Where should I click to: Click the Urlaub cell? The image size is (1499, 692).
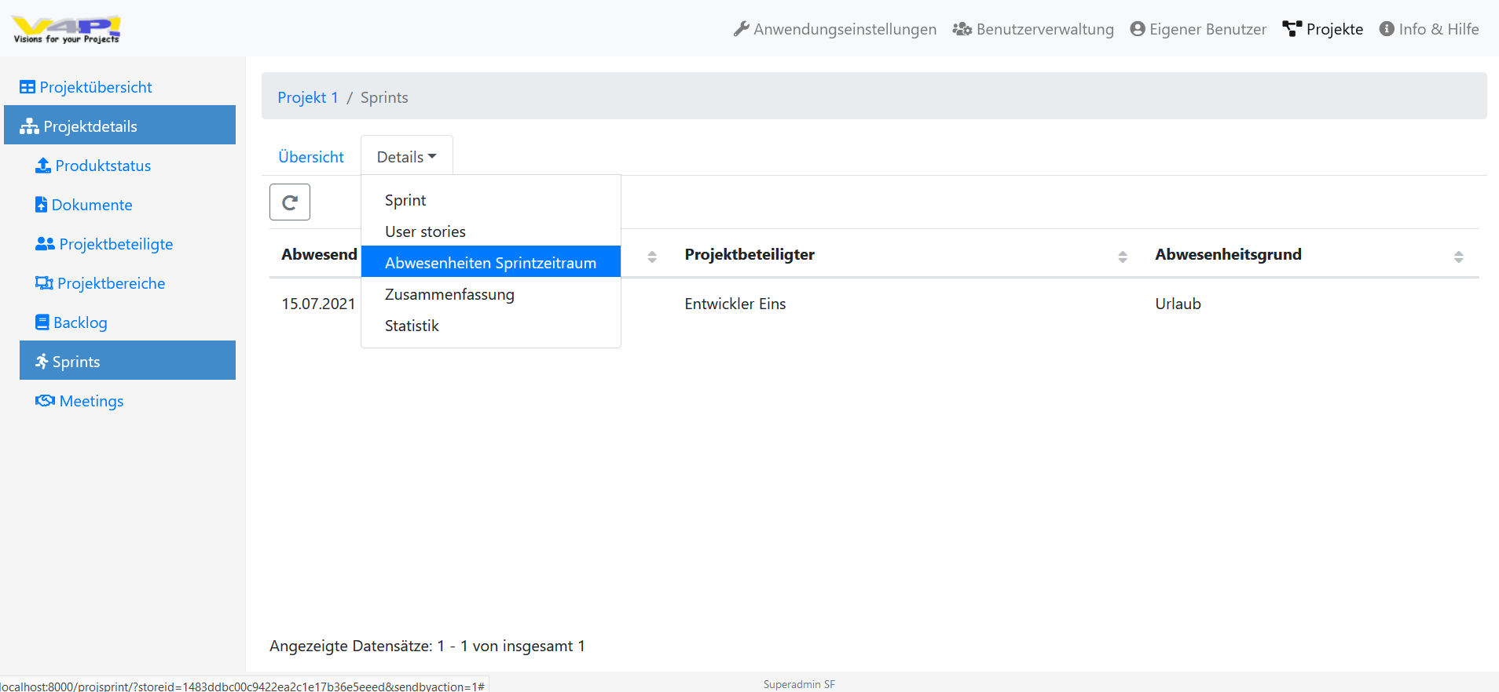pos(1178,304)
